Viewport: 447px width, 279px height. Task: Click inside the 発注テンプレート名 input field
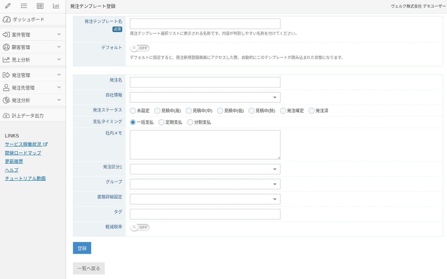[205, 23]
